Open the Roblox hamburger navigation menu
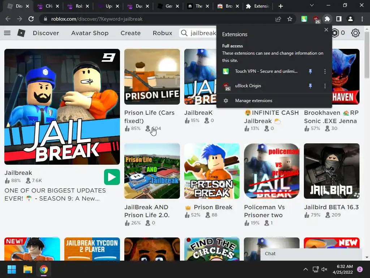This screenshot has height=278, width=370. [7, 33]
